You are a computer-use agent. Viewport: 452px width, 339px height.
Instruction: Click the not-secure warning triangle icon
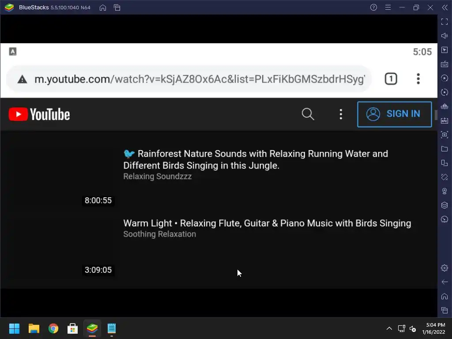[22, 79]
